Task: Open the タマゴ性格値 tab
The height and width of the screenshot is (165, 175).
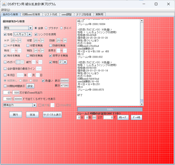Action: point(84,14)
